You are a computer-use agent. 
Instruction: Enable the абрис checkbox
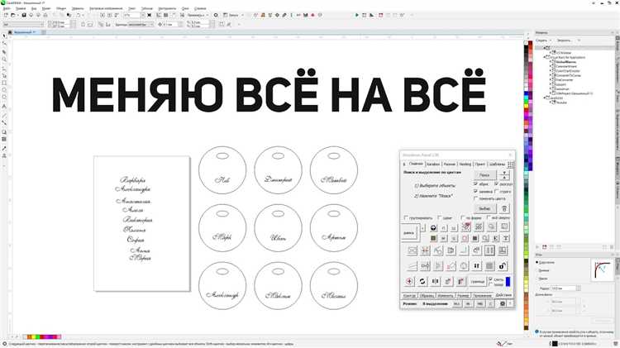click(475, 184)
